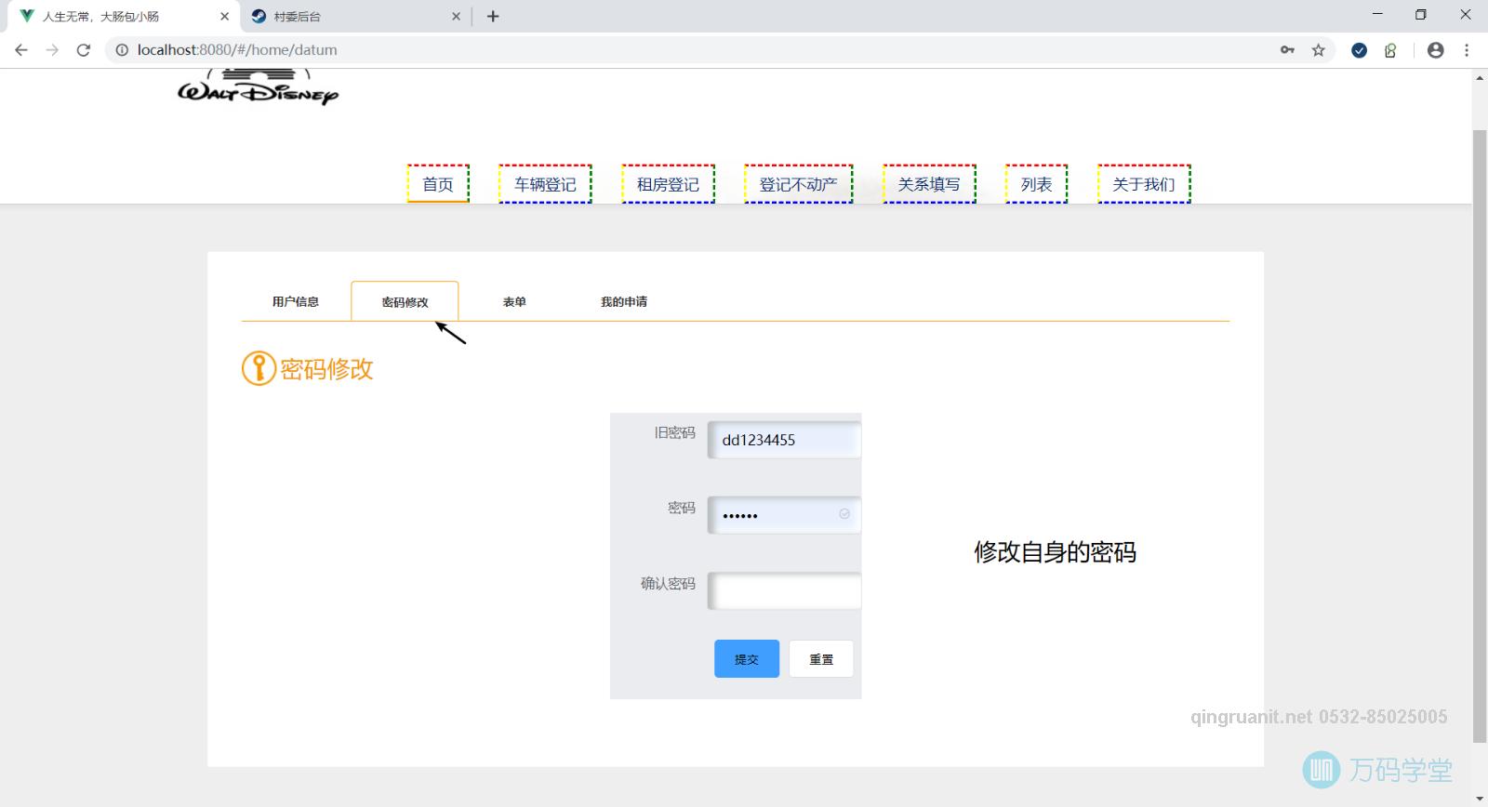Open the 我的申请 tab
This screenshot has width=1488, height=807.
624,301
